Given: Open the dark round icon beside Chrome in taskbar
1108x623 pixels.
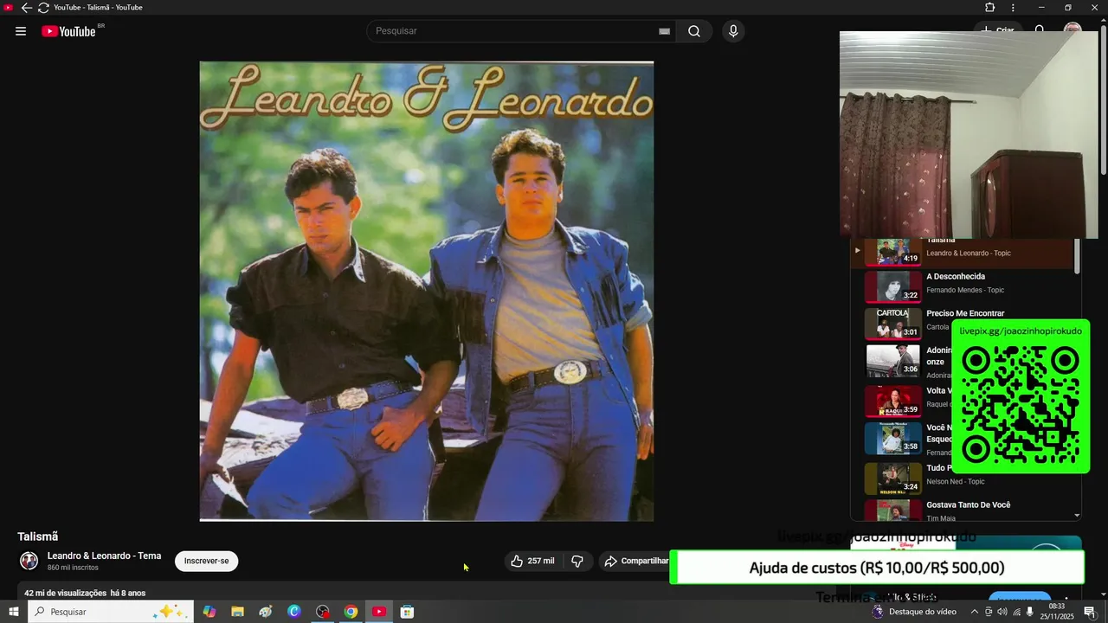Looking at the screenshot, I should 323,612.
